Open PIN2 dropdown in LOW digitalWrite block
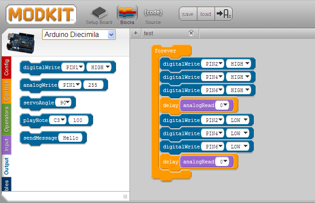The image size is (315, 203). click(x=213, y=120)
